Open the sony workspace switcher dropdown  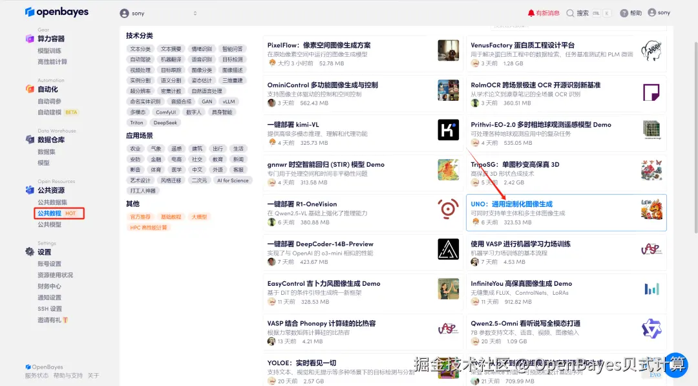coord(158,14)
